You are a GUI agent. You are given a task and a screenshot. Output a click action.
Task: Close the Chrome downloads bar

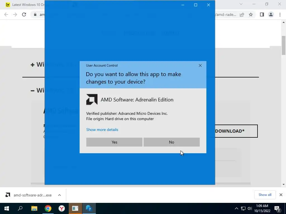281,195
